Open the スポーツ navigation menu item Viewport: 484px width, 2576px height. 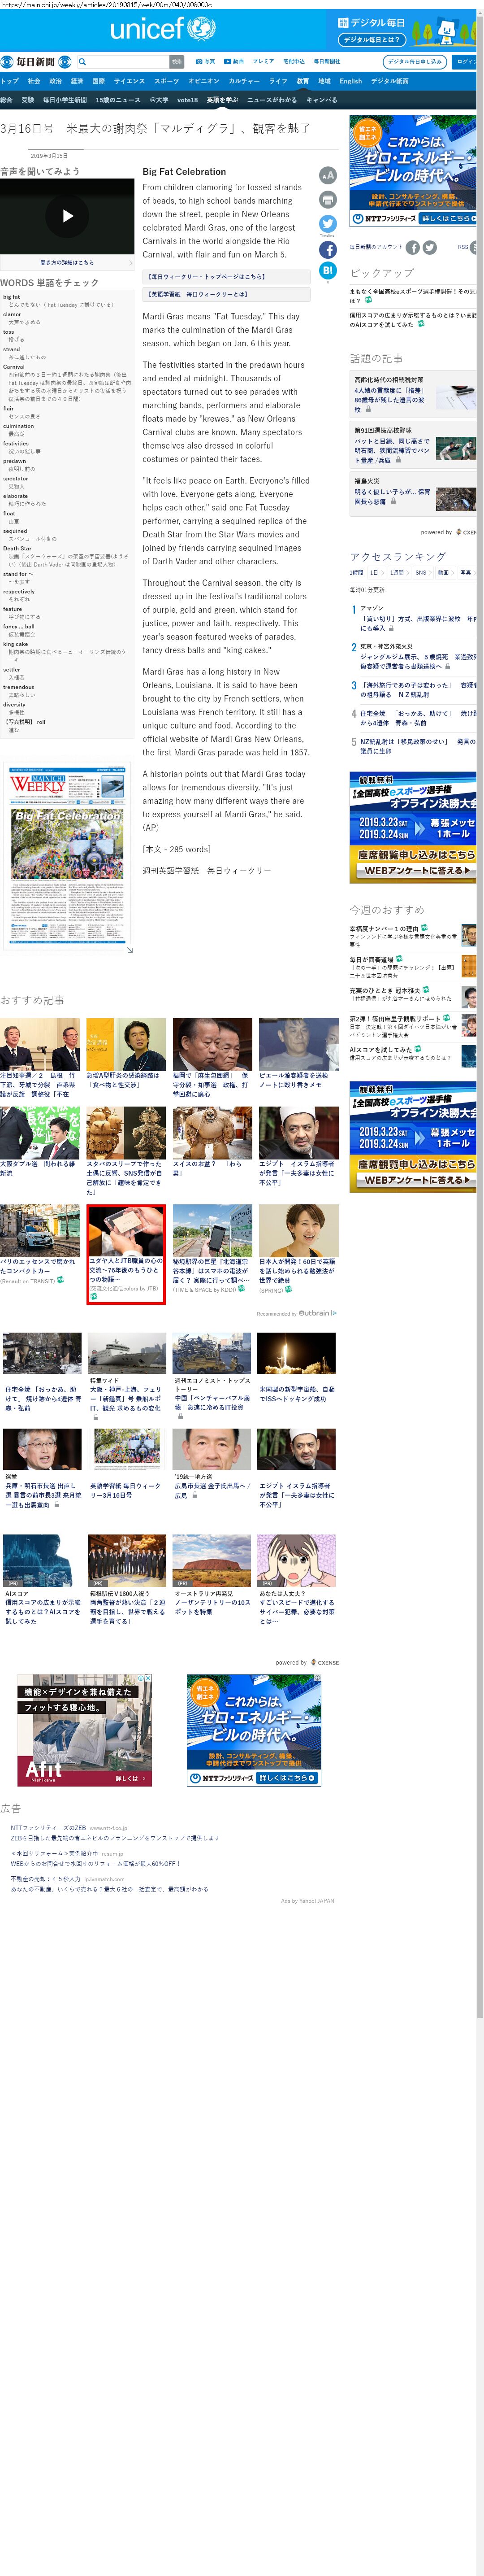point(166,81)
